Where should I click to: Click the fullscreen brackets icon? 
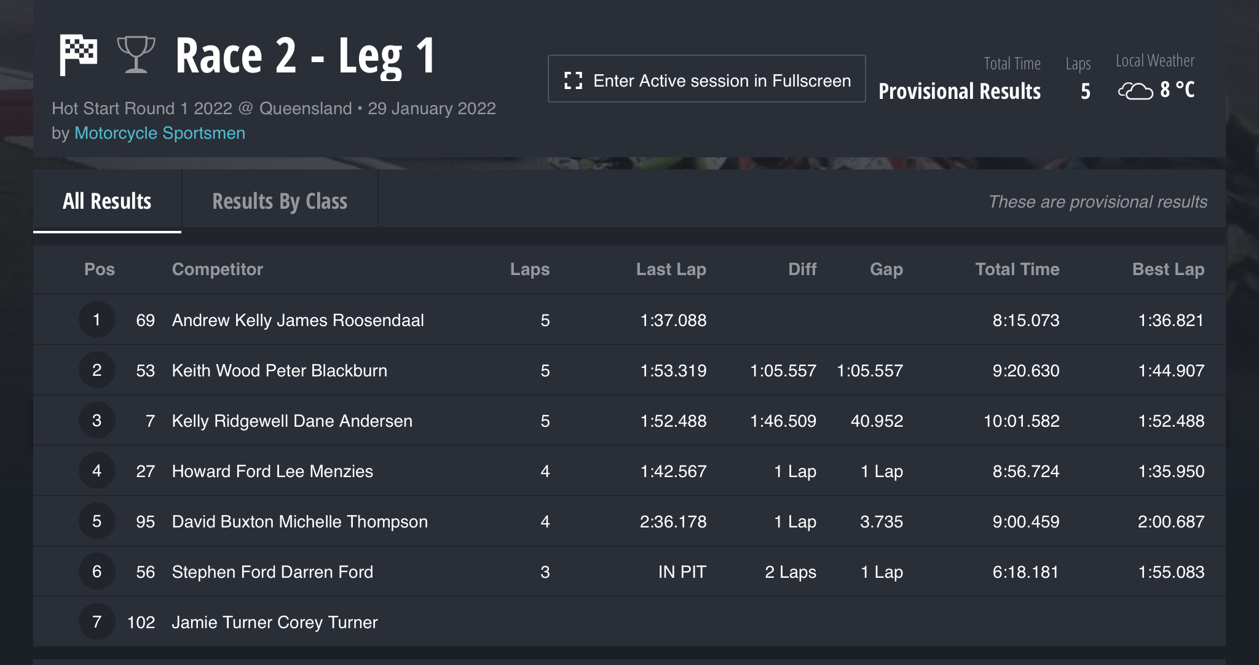click(x=573, y=80)
